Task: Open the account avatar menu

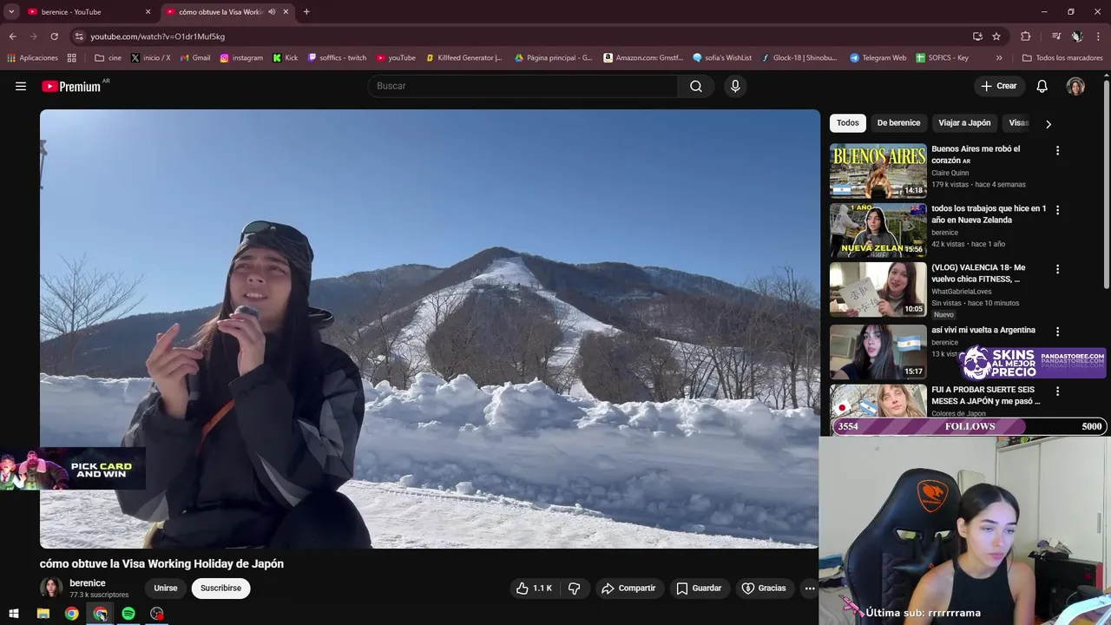Action: [x=1075, y=86]
